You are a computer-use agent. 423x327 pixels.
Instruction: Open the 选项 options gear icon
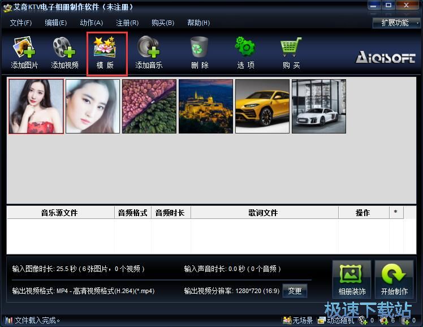[245, 46]
